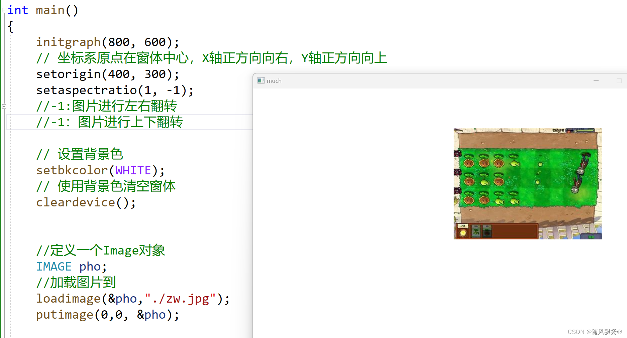The width and height of the screenshot is (627, 338).
Task: Click the comment //定义一个Image对象
Action: pos(101,250)
